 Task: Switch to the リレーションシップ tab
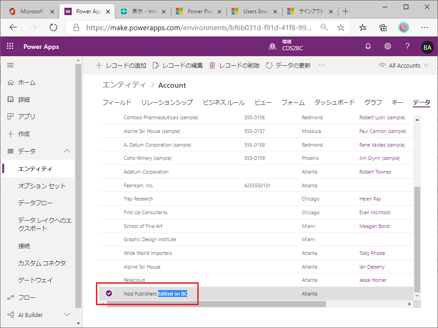(167, 102)
